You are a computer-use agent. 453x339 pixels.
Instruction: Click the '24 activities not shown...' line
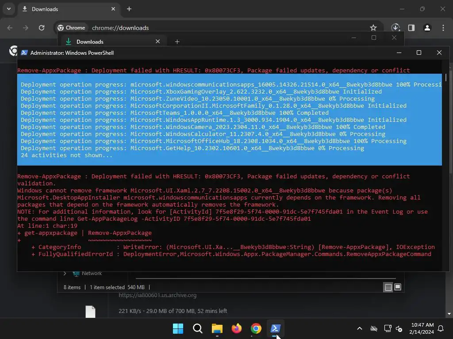pos(66,155)
